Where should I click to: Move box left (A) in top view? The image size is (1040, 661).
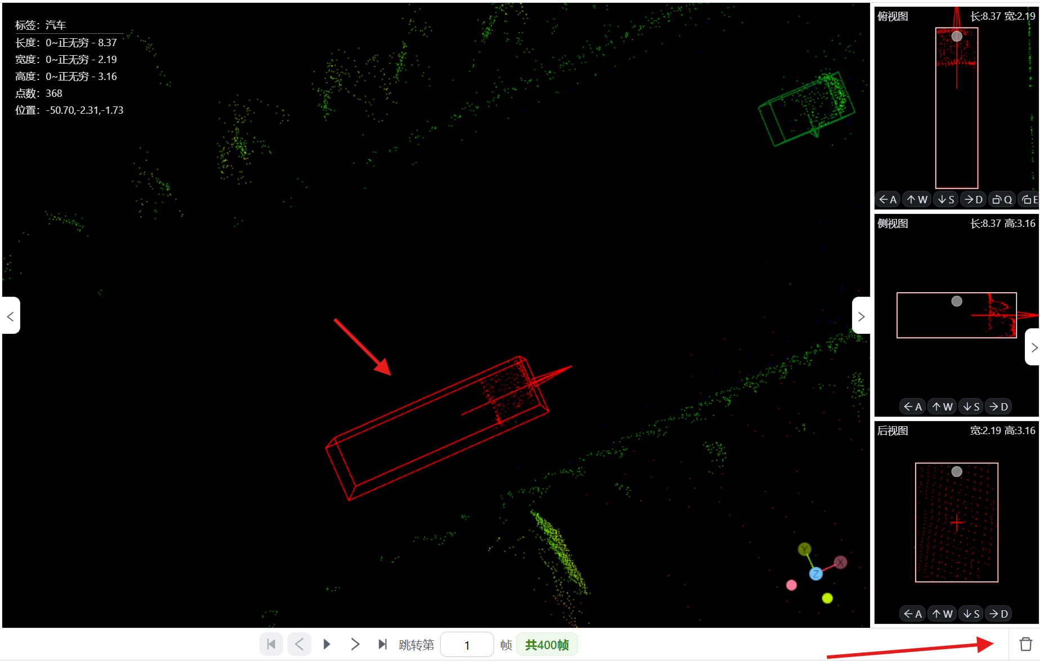[x=888, y=199]
